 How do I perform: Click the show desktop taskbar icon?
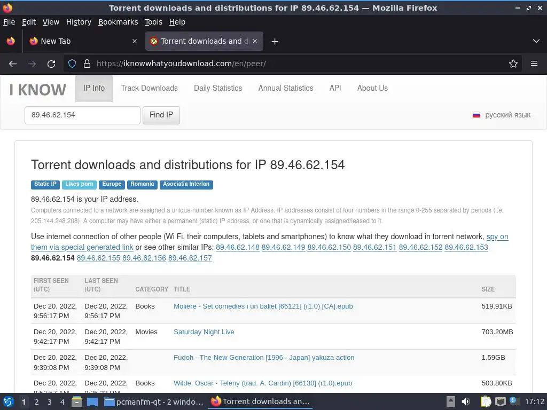[x=92, y=401]
